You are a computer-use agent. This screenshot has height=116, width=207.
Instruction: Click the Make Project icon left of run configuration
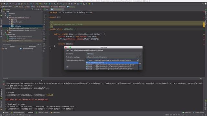point(37,4)
